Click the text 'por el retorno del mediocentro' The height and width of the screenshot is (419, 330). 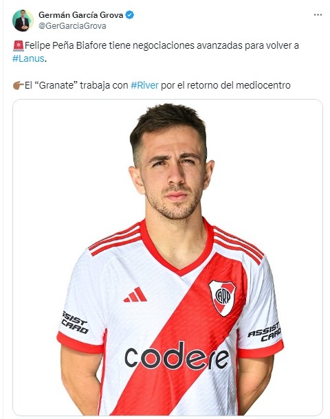(225, 85)
